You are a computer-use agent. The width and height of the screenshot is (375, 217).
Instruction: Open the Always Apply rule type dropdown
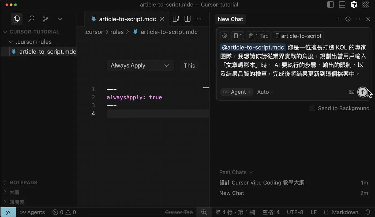click(x=140, y=66)
